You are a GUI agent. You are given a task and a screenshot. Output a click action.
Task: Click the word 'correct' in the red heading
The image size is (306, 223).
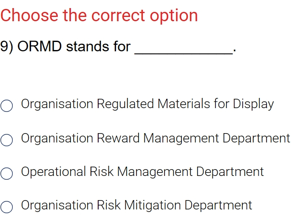click(118, 16)
